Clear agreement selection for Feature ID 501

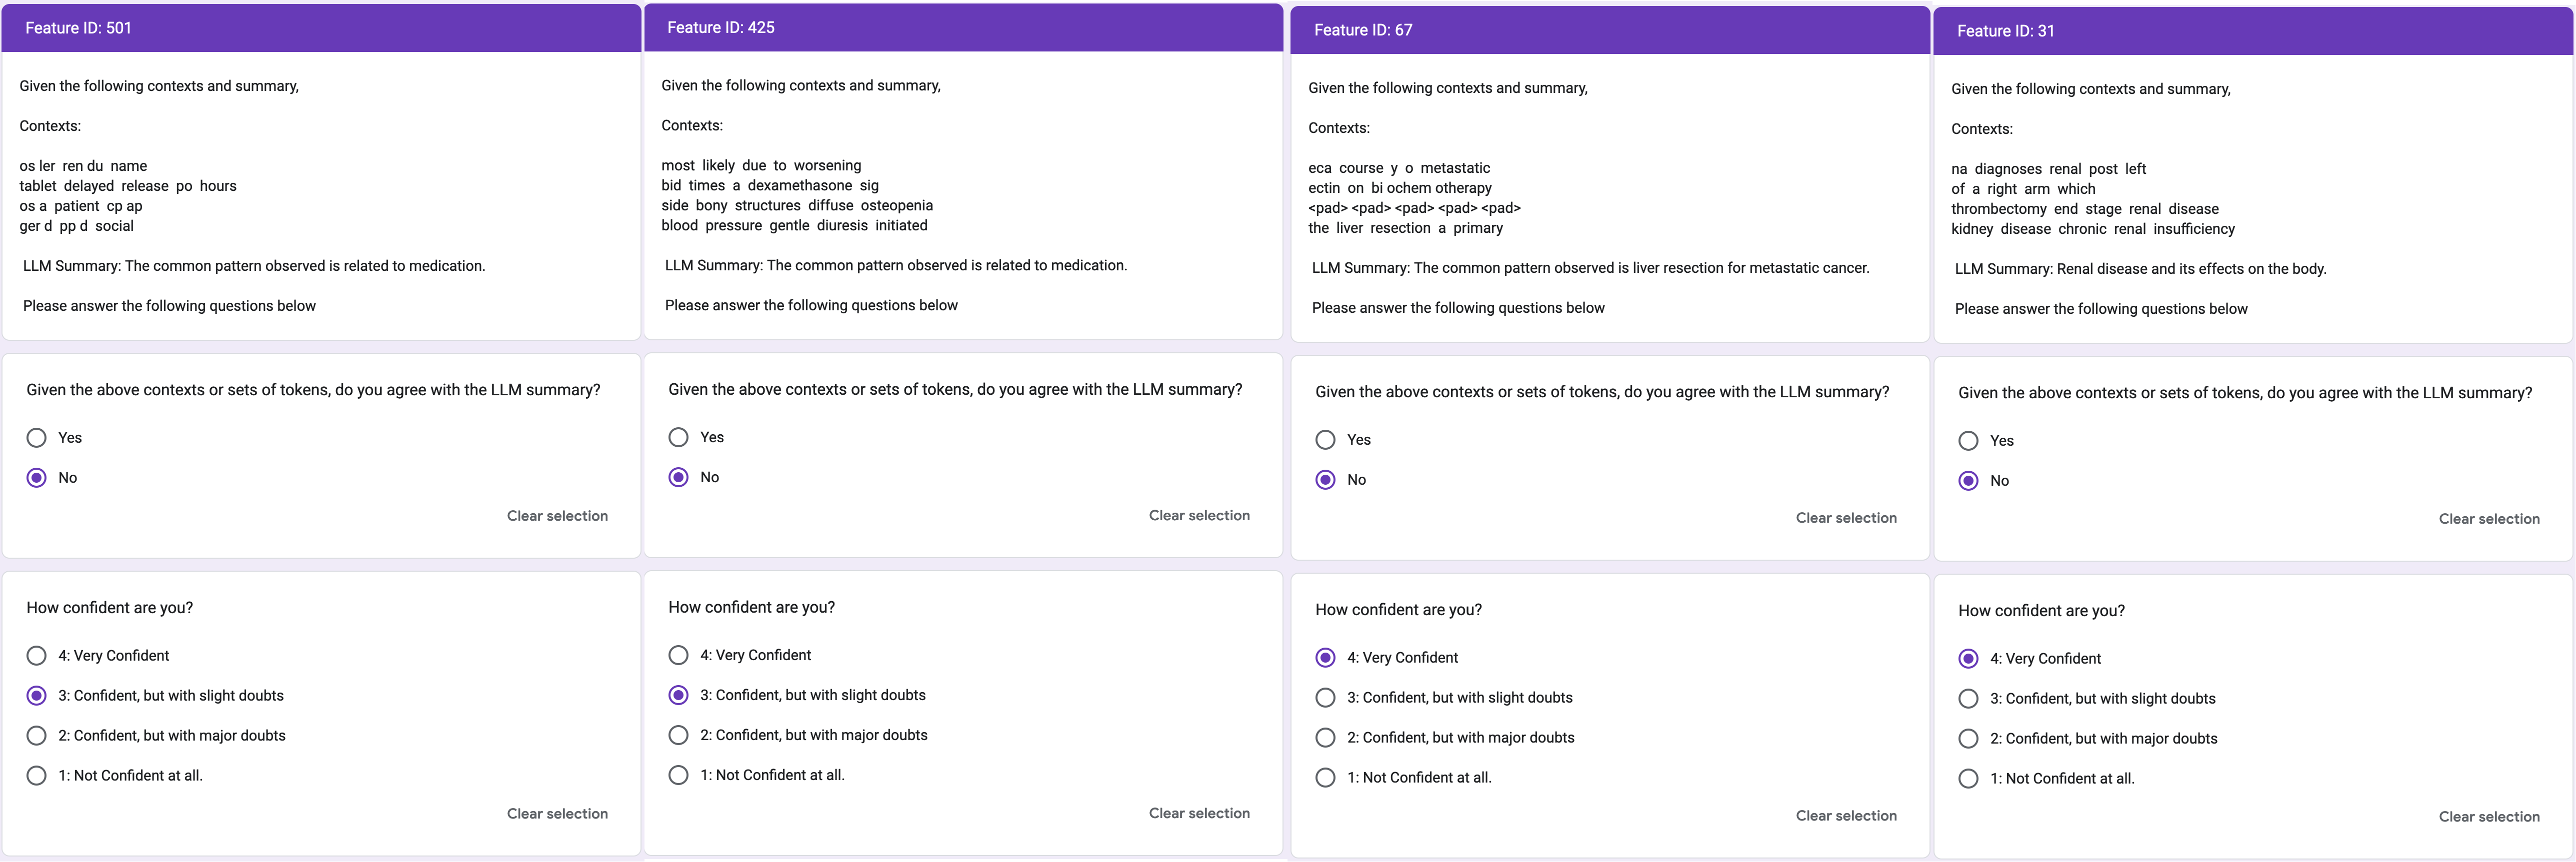point(557,516)
